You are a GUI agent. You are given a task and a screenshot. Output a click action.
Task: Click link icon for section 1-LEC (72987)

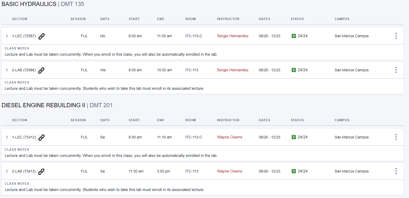pyautogui.click(x=41, y=36)
